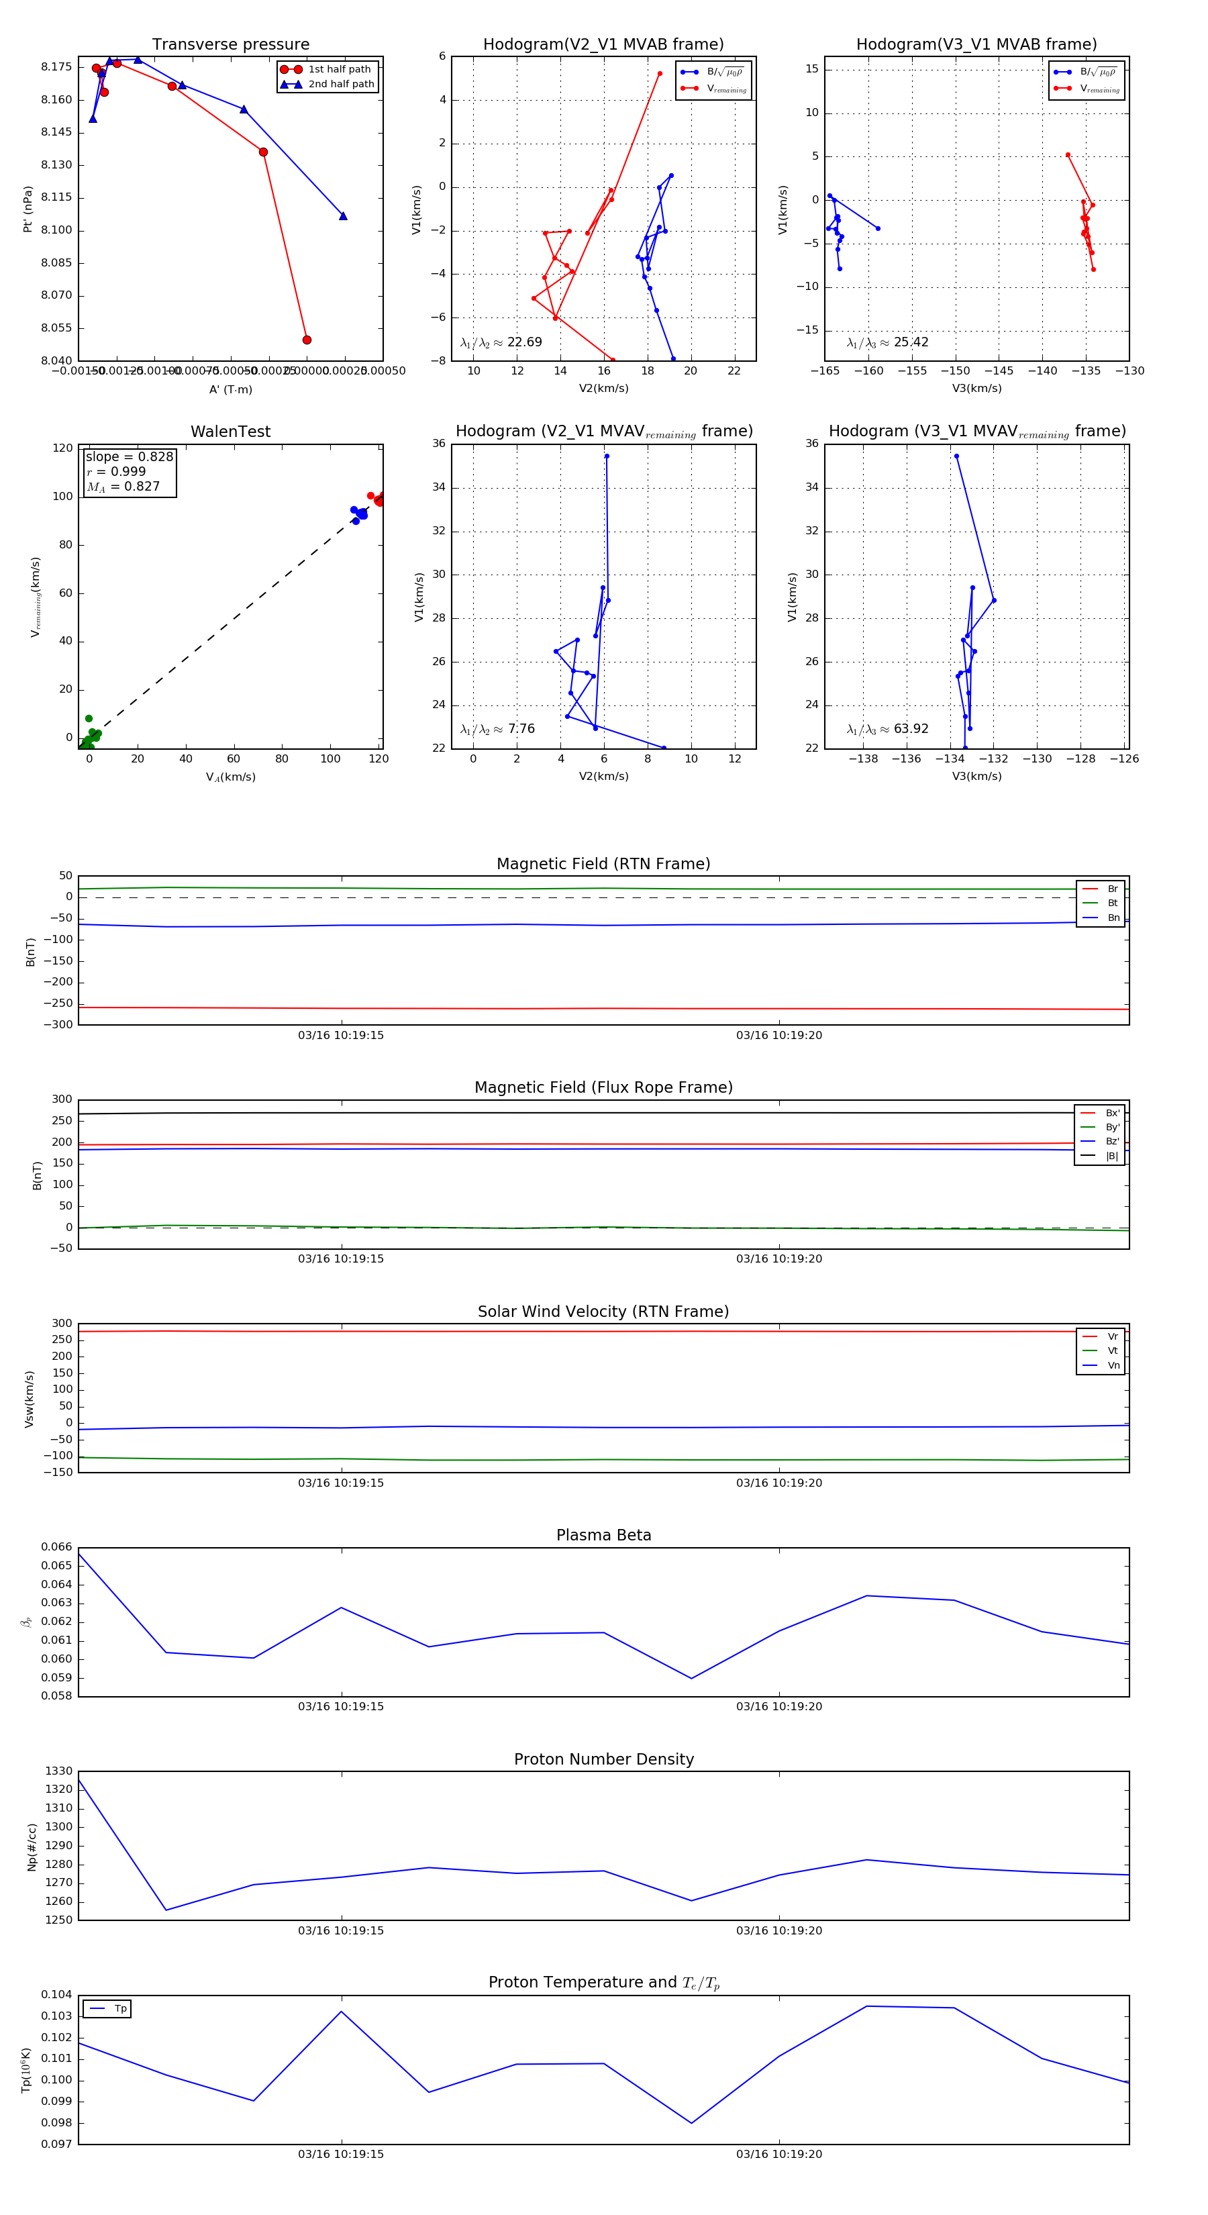Click the λ1/λ3 ≈ 25.42 annotation
The width and height of the screenshot is (1208, 2215).
click(887, 342)
